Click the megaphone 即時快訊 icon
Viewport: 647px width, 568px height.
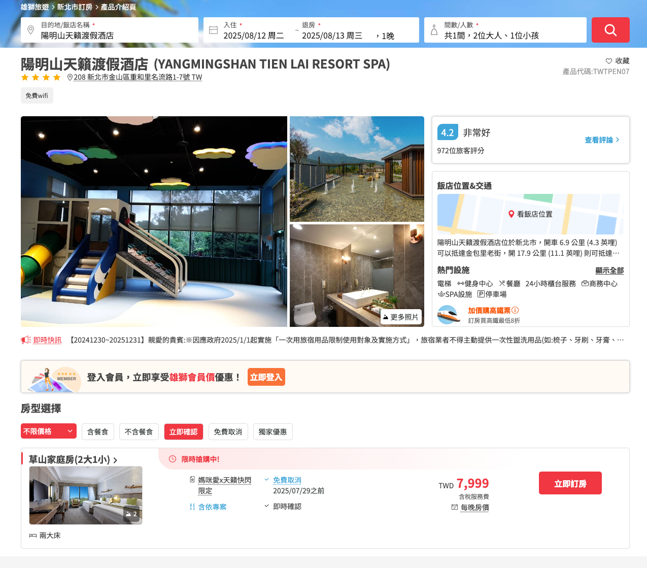[x=26, y=340]
